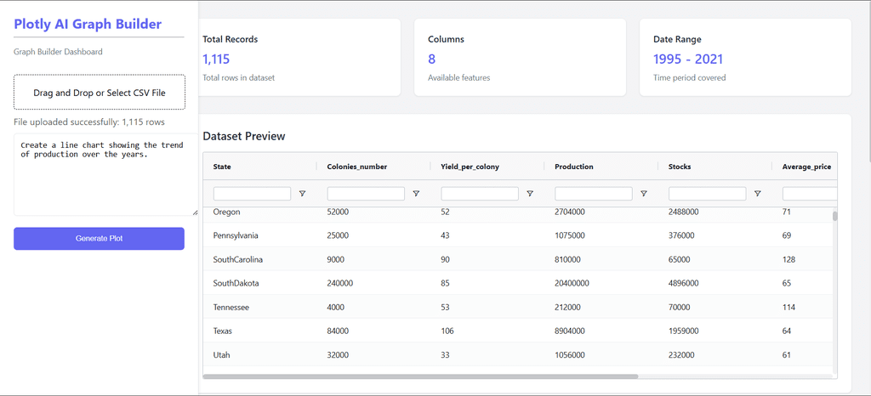The image size is (871, 396).
Task: Select the Tennessee row cell
Action: click(231, 308)
